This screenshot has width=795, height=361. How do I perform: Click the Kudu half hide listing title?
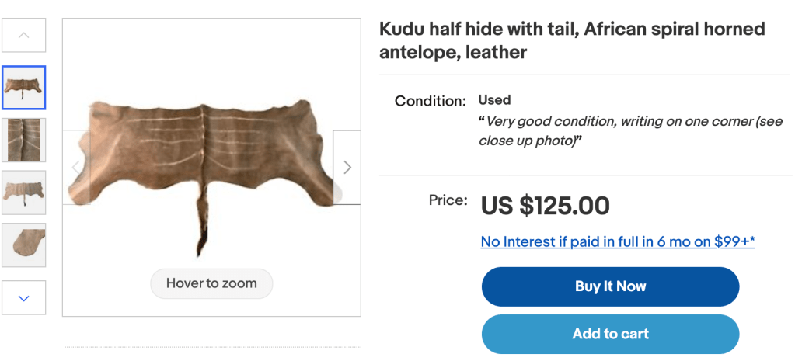[572, 40]
